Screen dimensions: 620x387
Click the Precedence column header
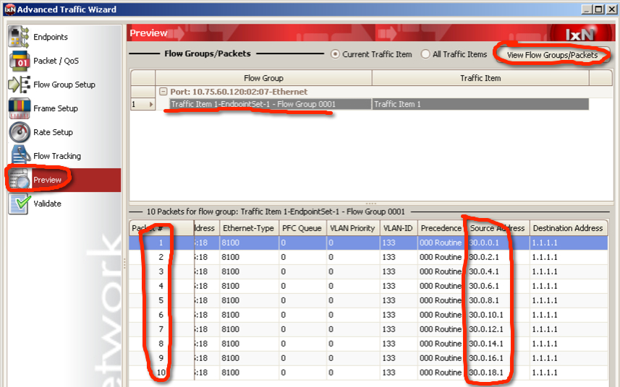pos(441,228)
